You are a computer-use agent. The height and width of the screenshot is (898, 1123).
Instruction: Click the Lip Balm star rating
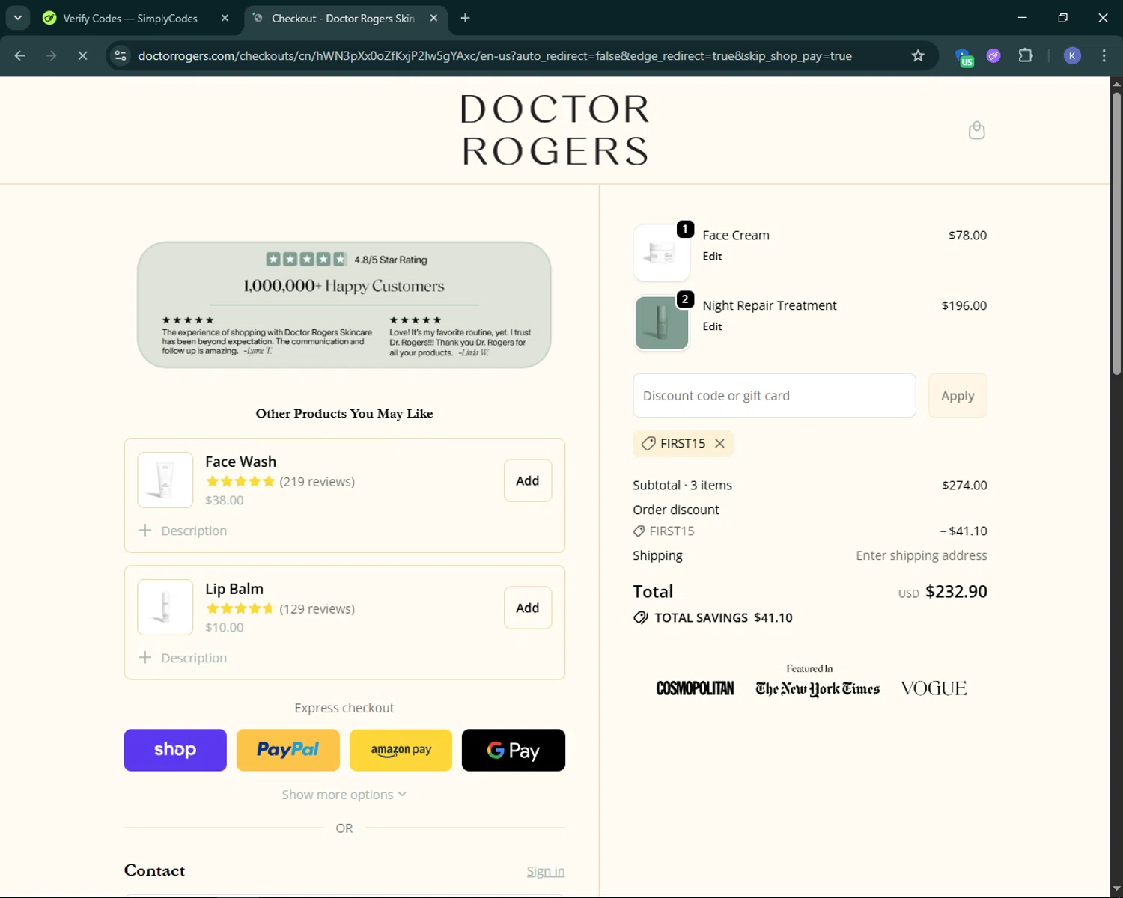(x=239, y=608)
